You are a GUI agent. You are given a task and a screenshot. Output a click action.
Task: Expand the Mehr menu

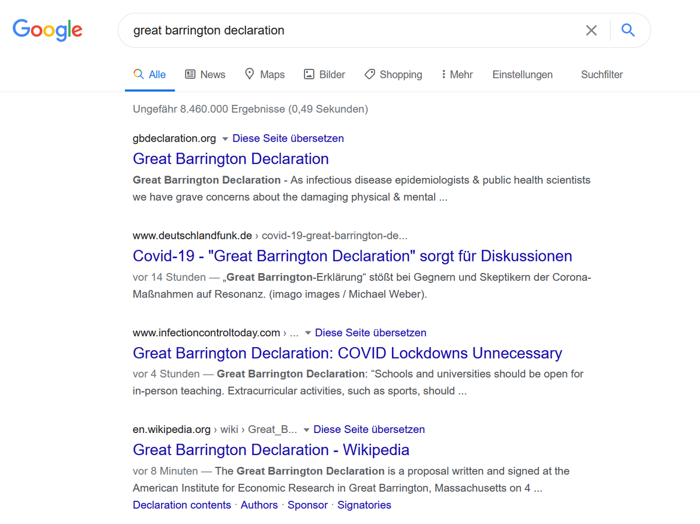(x=457, y=74)
